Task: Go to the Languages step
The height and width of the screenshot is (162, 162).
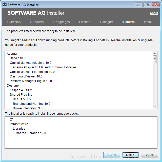Action: [60, 22]
